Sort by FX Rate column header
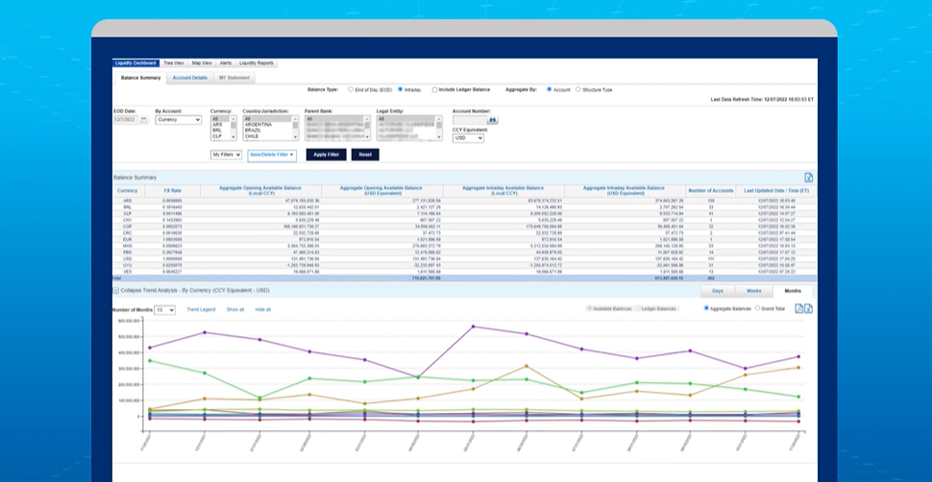The image size is (932, 482). click(171, 191)
